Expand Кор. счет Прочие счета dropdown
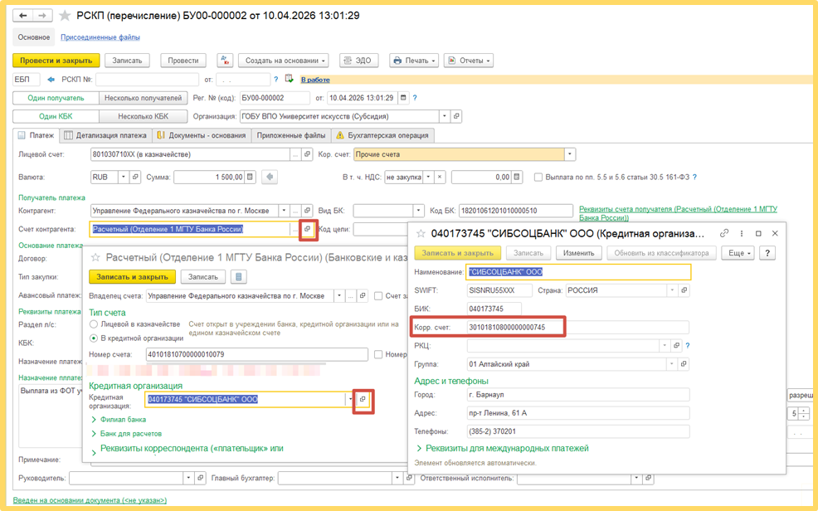Screen dimensions: 818x511 coord(570,154)
